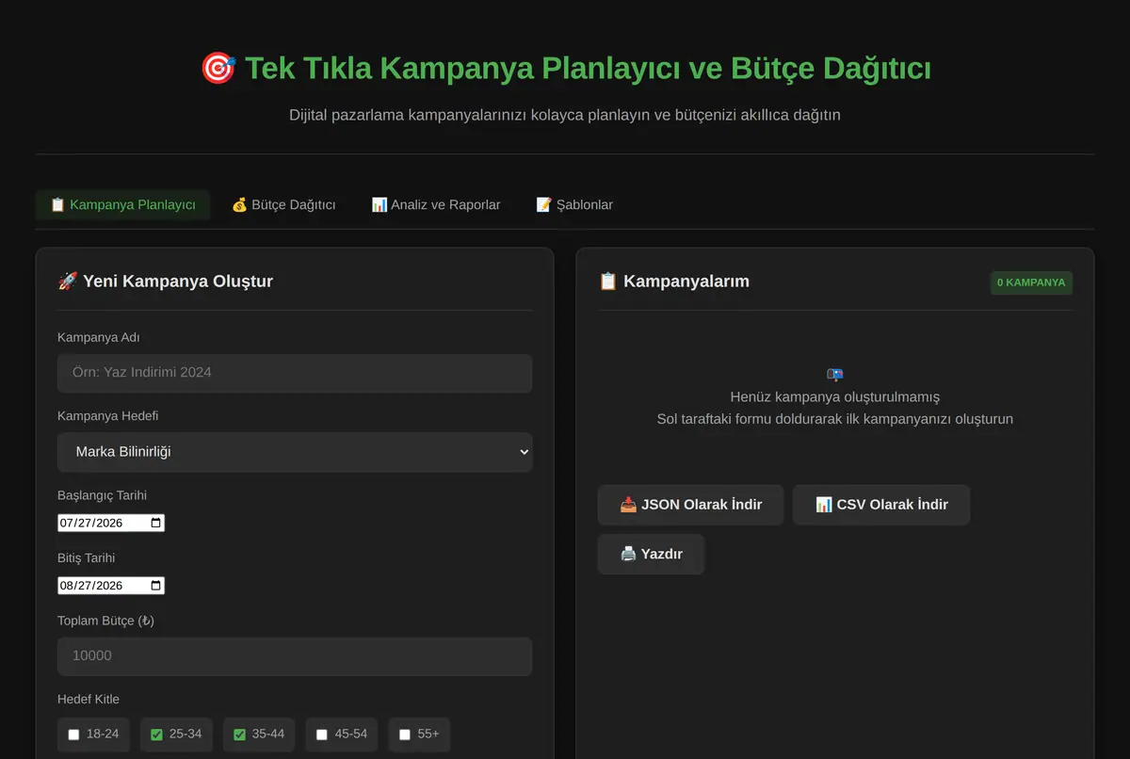Viewport: 1130px width, 759px height.
Task: Open the Başlangıç Tarihi calendar picker icon
Action: tap(156, 523)
